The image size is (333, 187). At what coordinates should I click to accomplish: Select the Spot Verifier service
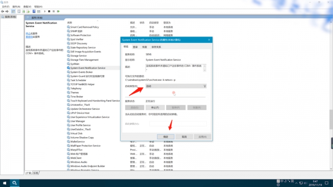pos(77,39)
